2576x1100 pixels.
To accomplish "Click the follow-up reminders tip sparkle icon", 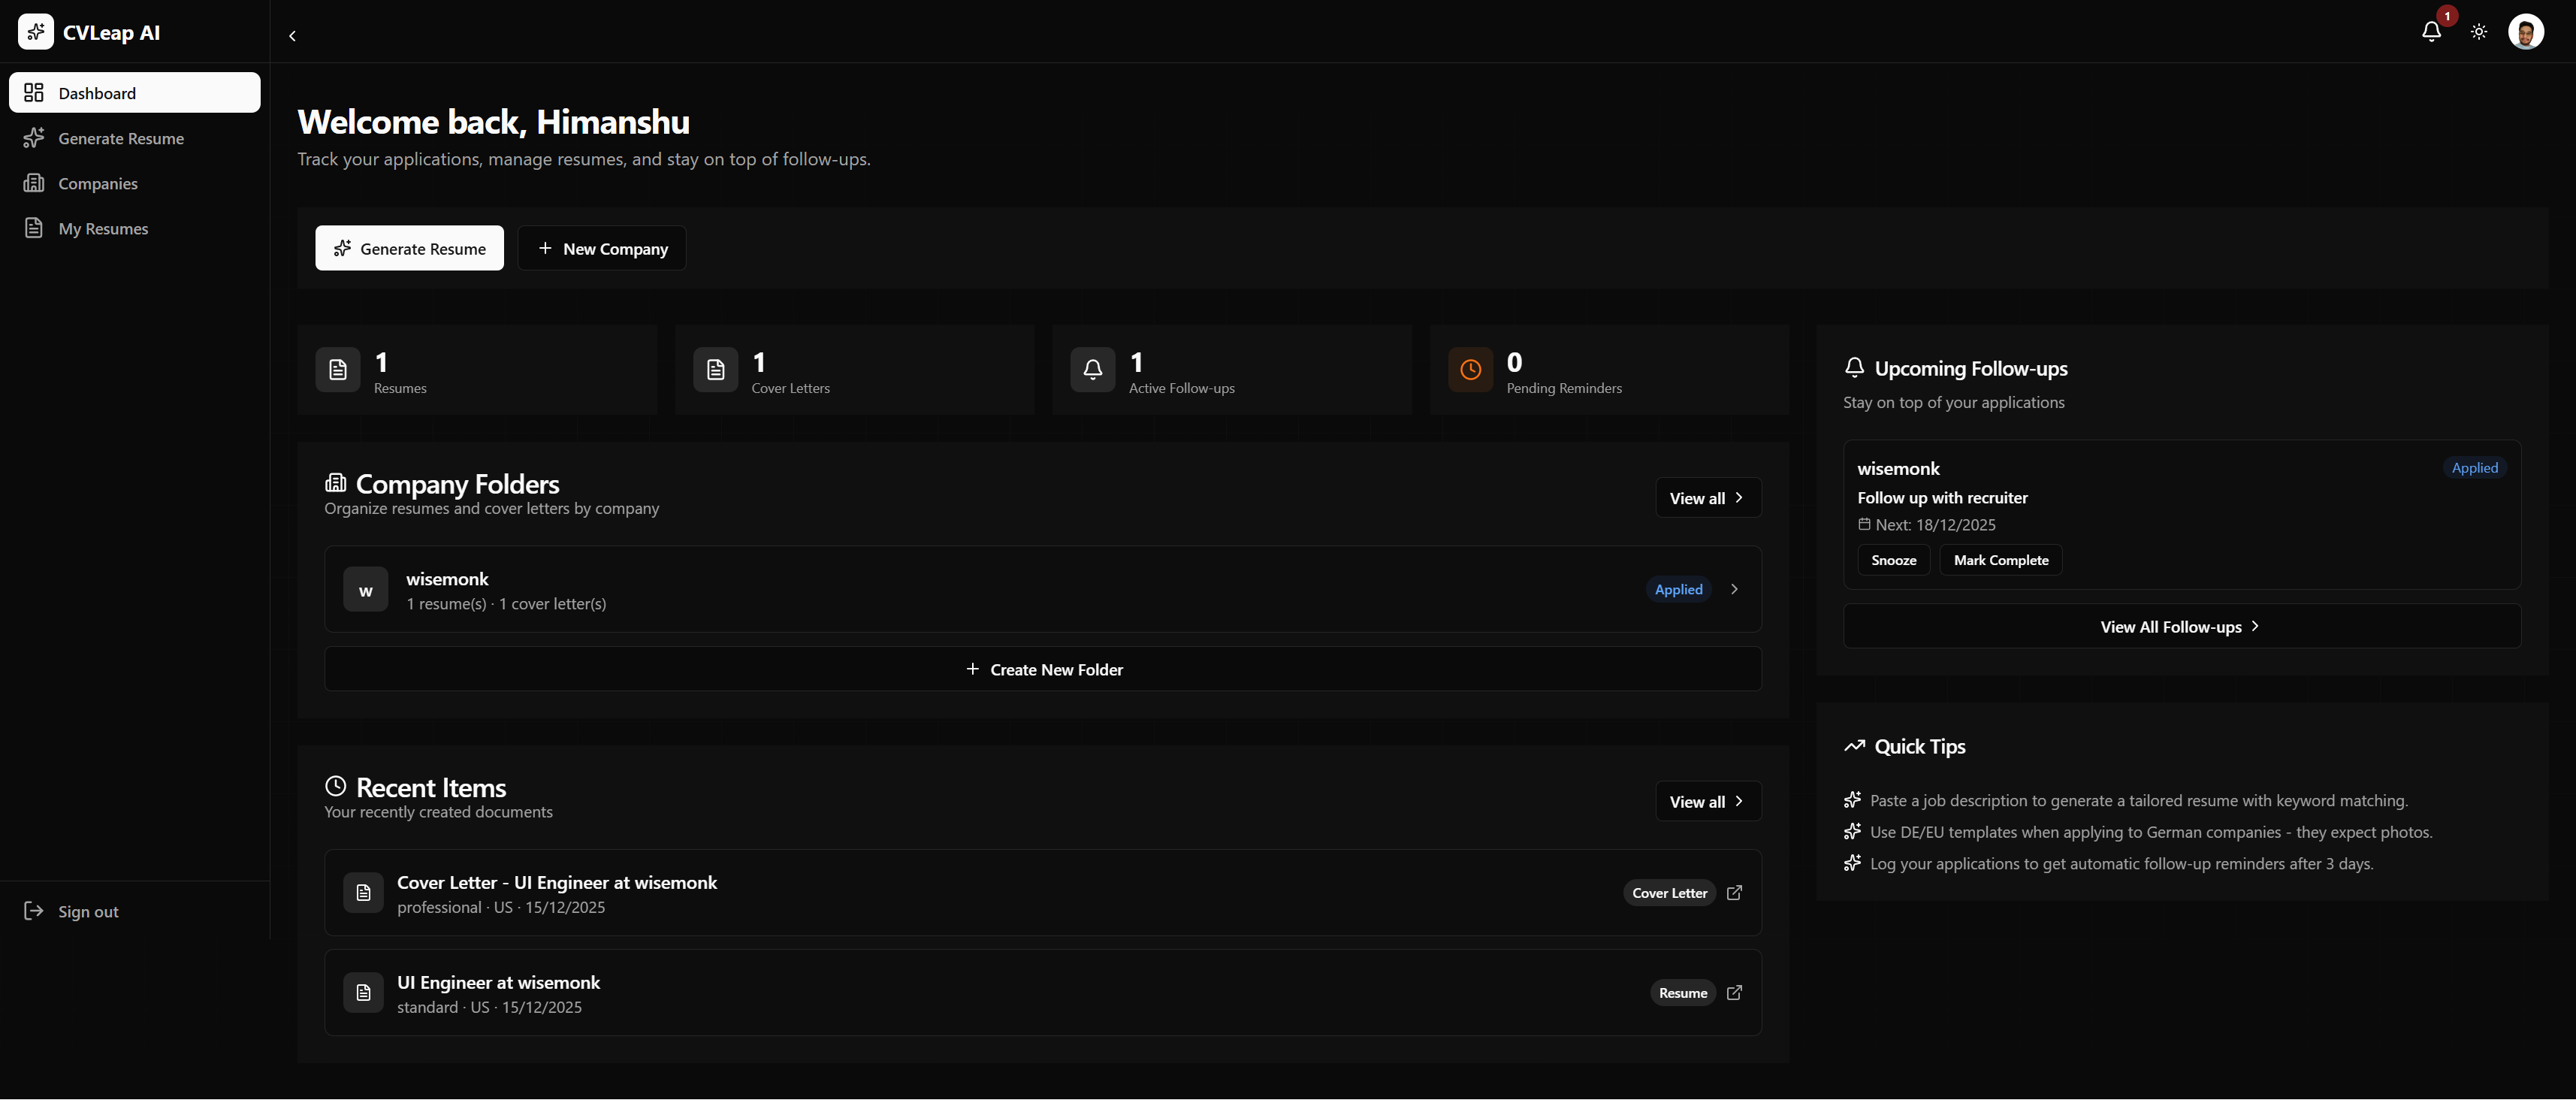I will pos(1853,863).
